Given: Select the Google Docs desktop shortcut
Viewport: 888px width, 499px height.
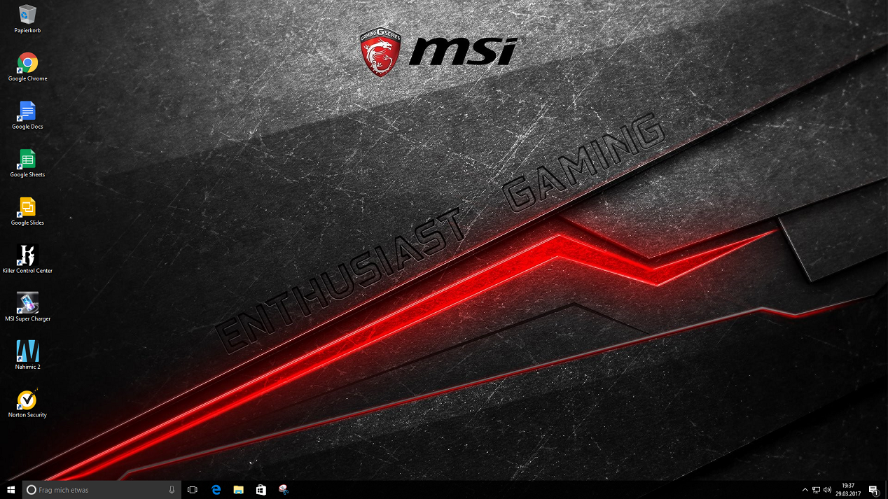Looking at the screenshot, I should [27, 115].
